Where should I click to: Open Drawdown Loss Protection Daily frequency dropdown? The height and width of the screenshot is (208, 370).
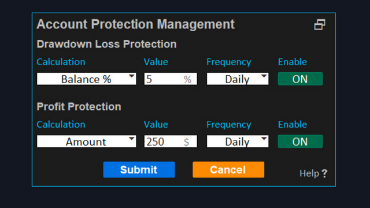(x=238, y=79)
